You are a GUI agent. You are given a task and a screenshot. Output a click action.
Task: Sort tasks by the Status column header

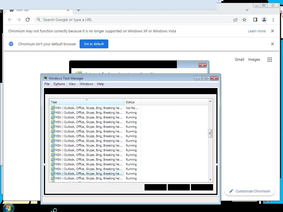point(132,102)
